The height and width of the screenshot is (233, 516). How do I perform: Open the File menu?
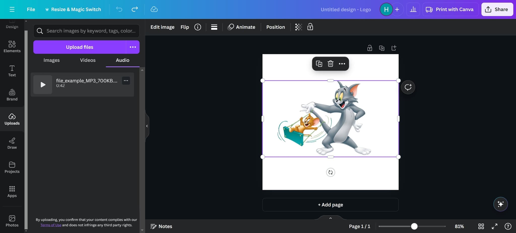(x=31, y=9)
